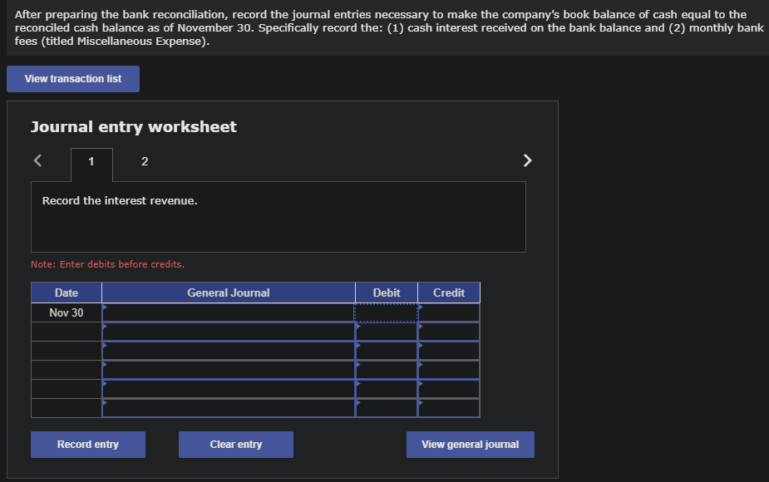Viewport: 769px width, 482px height.
Task: Select the Debit column header
Action: pos(386,292)
